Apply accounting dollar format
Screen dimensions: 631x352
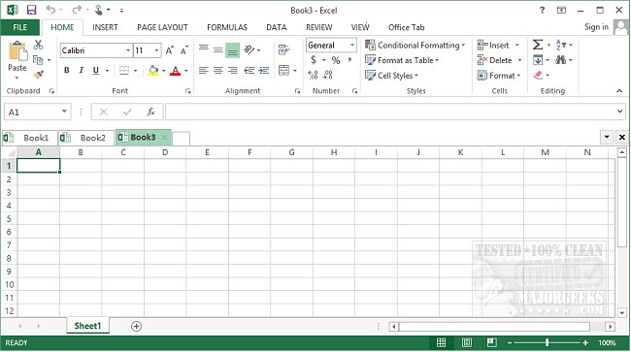(x=314, y=60)
